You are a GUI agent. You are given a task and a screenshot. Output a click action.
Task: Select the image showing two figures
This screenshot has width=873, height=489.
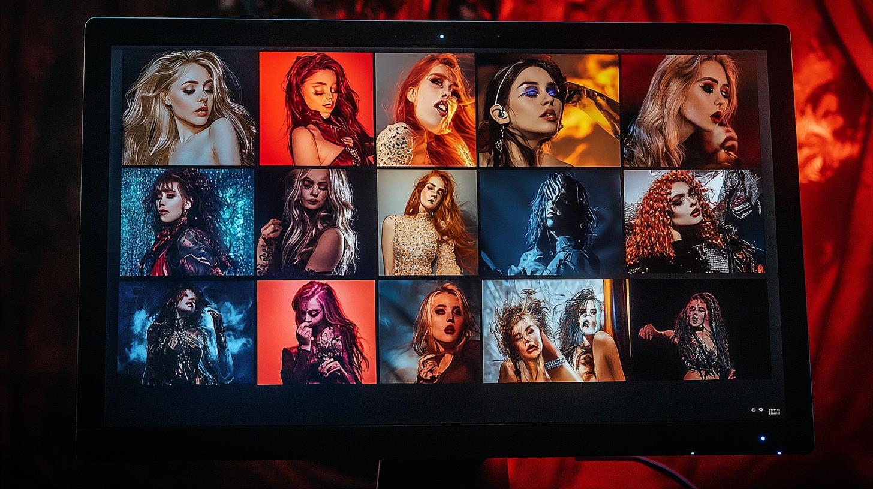tap(553, 331)
